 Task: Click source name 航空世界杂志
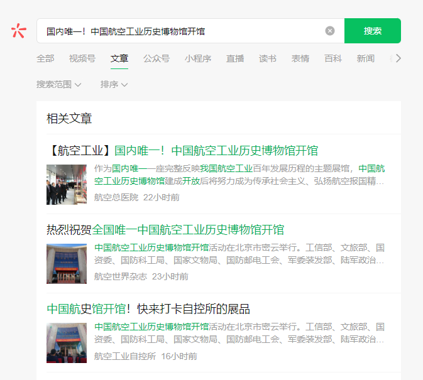(121, 276)
